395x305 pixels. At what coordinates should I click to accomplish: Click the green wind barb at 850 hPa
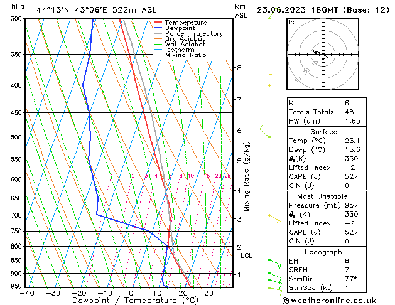pos(274,261)
